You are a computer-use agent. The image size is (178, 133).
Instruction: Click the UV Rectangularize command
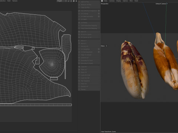tap(88, 52)
